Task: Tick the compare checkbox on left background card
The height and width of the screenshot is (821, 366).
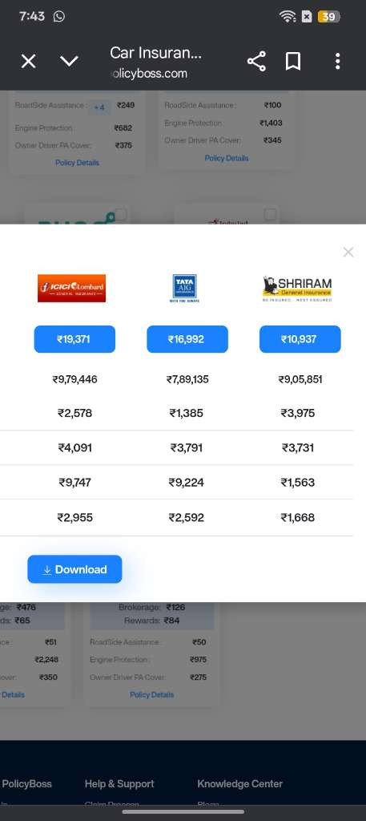Action: [121, 215]
